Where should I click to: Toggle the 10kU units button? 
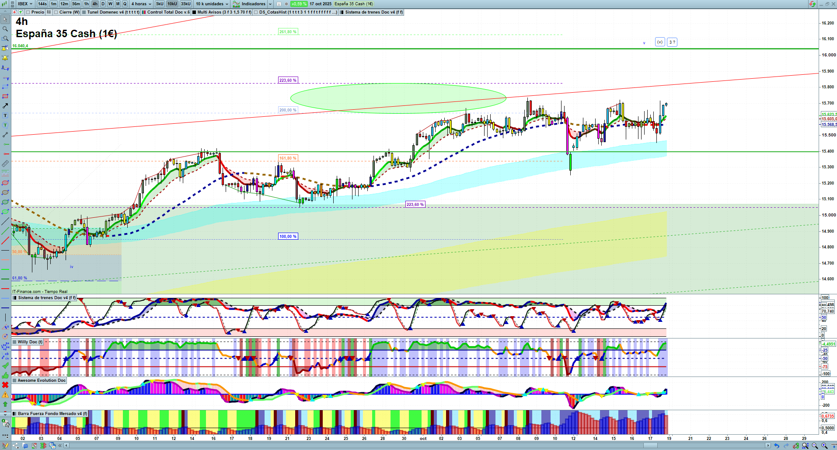172,4
